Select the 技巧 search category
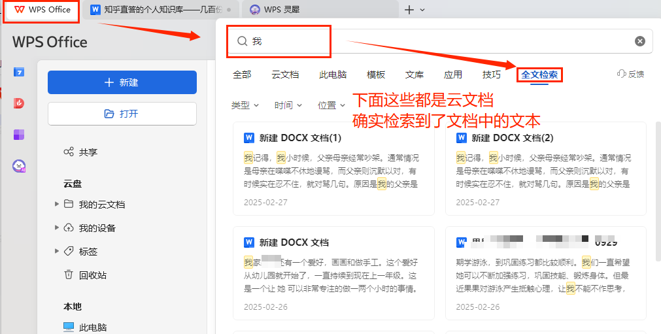 (x=492, y=75)
